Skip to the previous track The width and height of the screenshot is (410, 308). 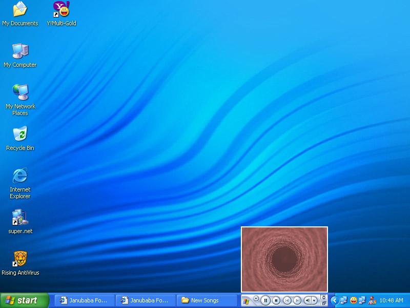[287, 300]
